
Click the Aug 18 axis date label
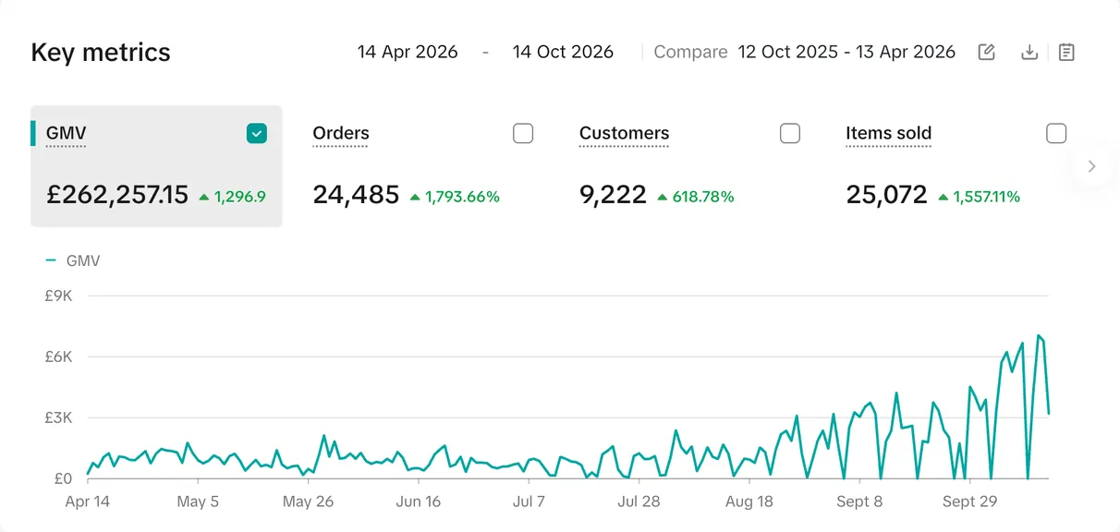pyautogui.click(x=749, y=502)
